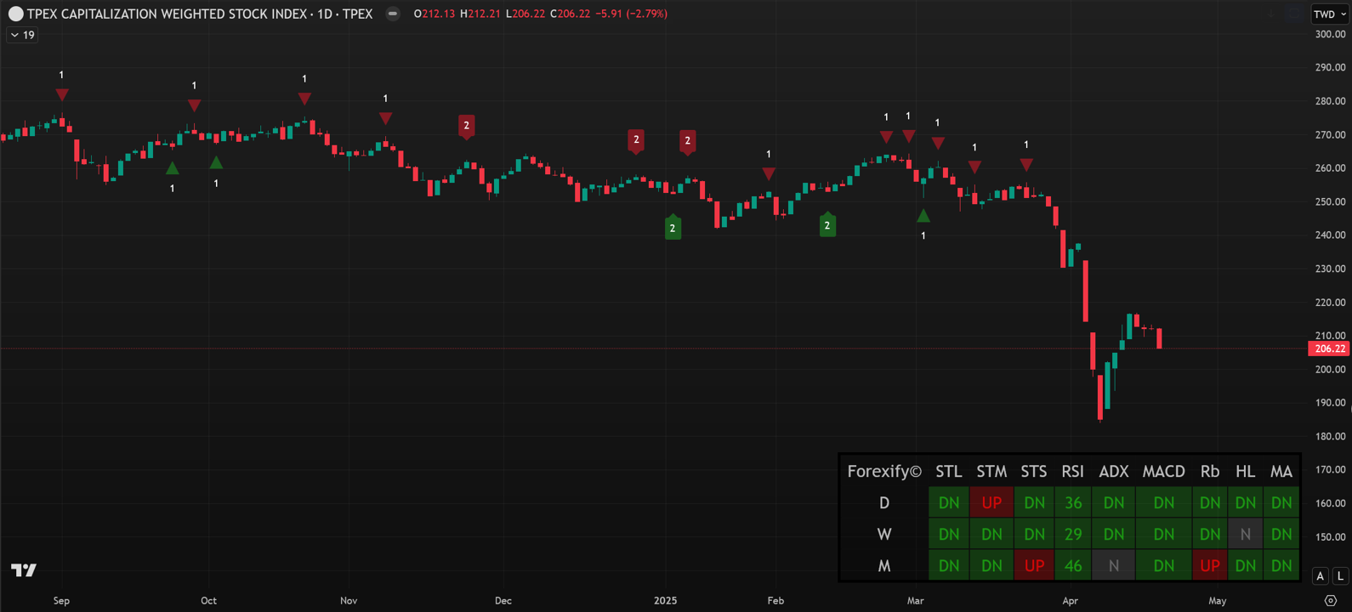The height and width of the screenshot is (612, 1352).
Task: Click the TPEX symbol logo circle
Action: pyautogui.click(x=15, y=14)
